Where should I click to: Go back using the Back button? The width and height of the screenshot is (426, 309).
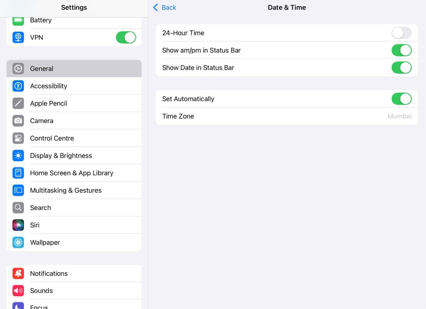coord(164,7)
